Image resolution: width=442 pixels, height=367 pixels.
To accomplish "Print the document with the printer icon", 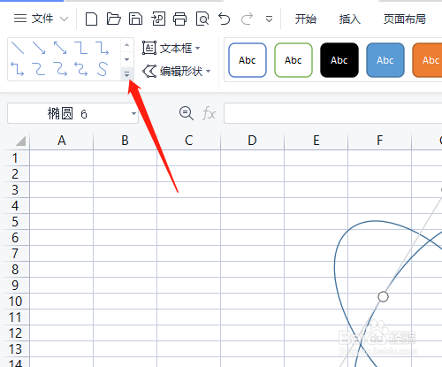I will click(179, 19).
